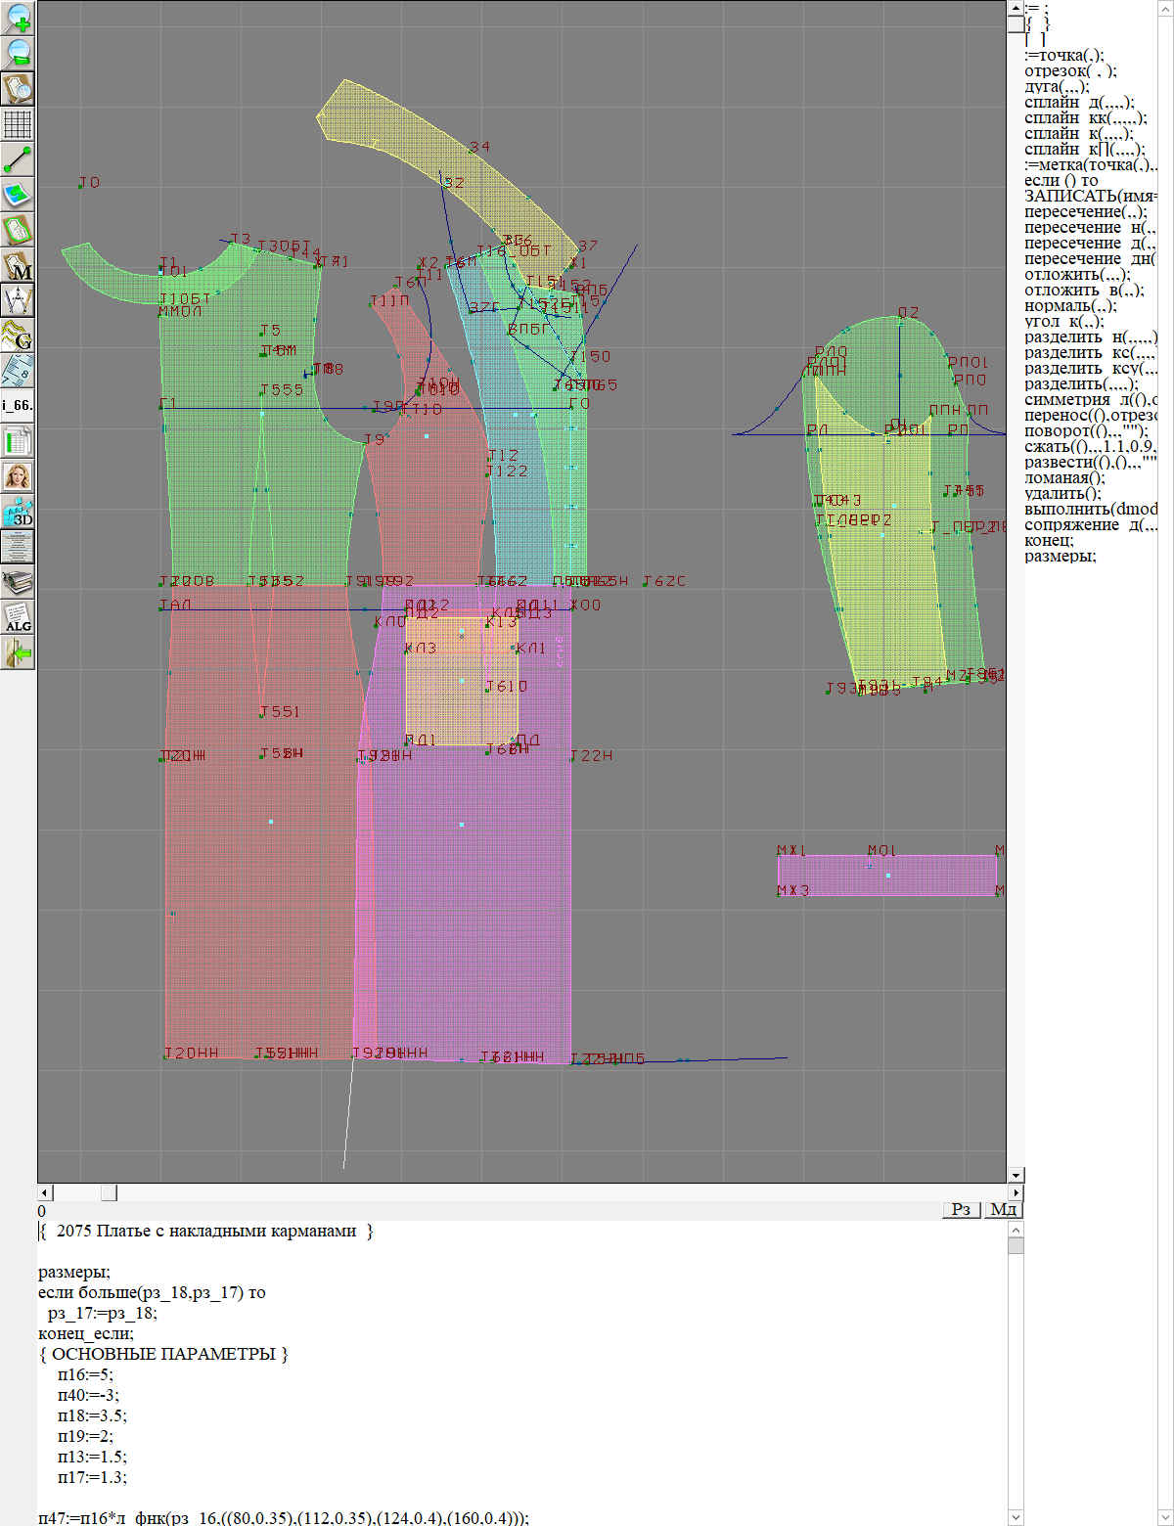
Task: Click the Мд button
Action: coord(1003,1210)
